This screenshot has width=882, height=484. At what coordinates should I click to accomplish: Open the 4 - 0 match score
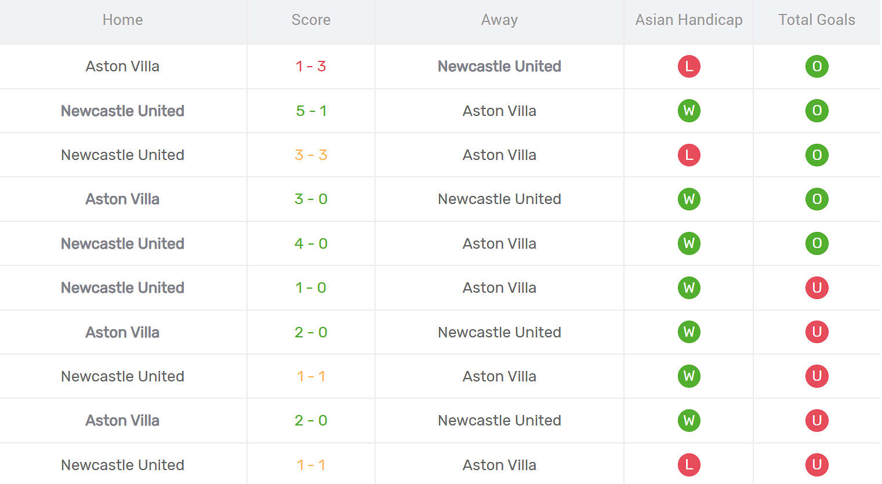click(311, 243)
